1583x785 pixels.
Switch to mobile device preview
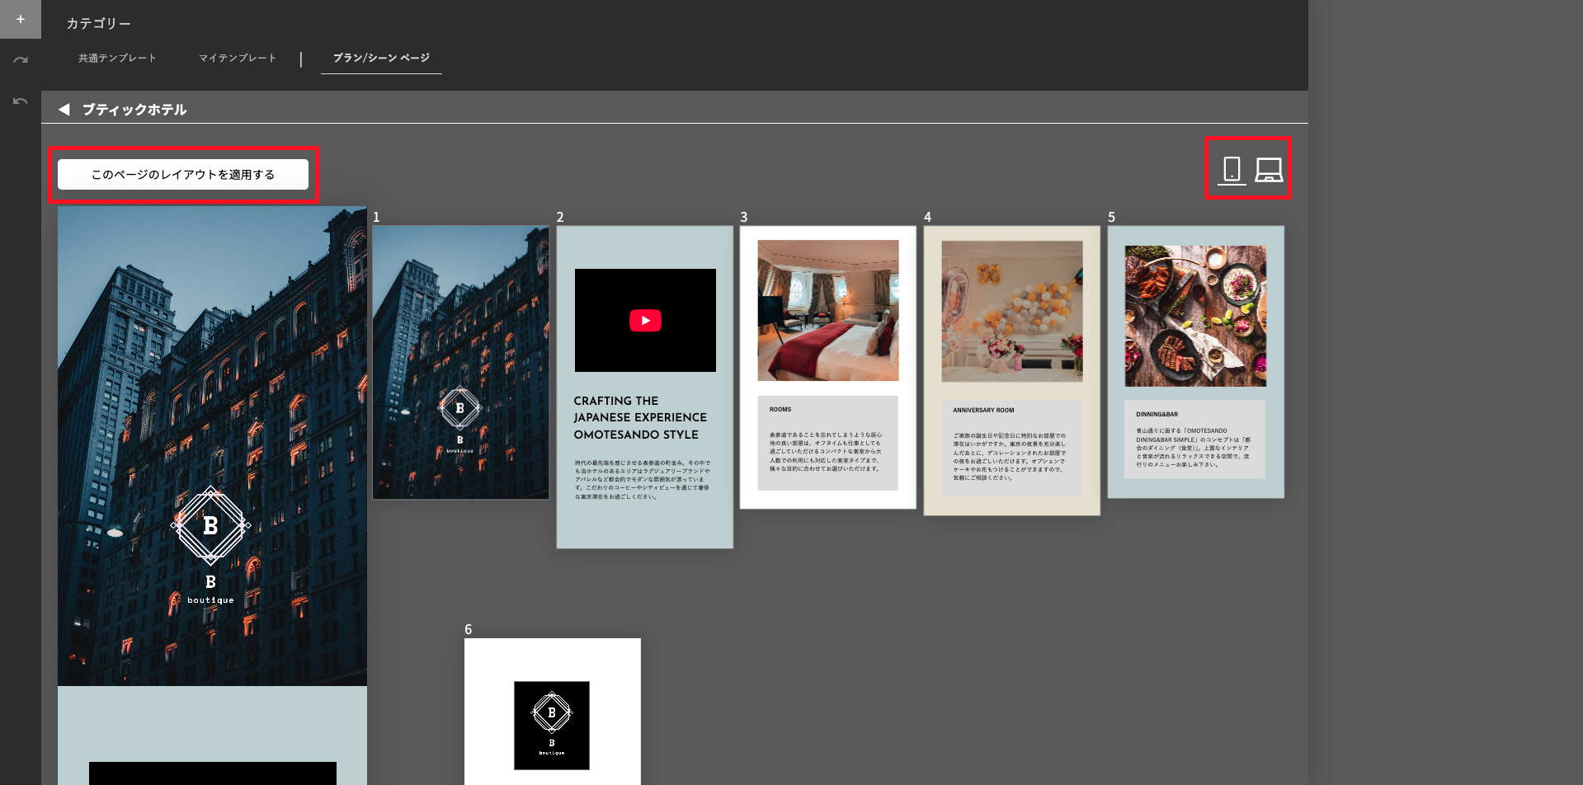tap(1232, 169)
